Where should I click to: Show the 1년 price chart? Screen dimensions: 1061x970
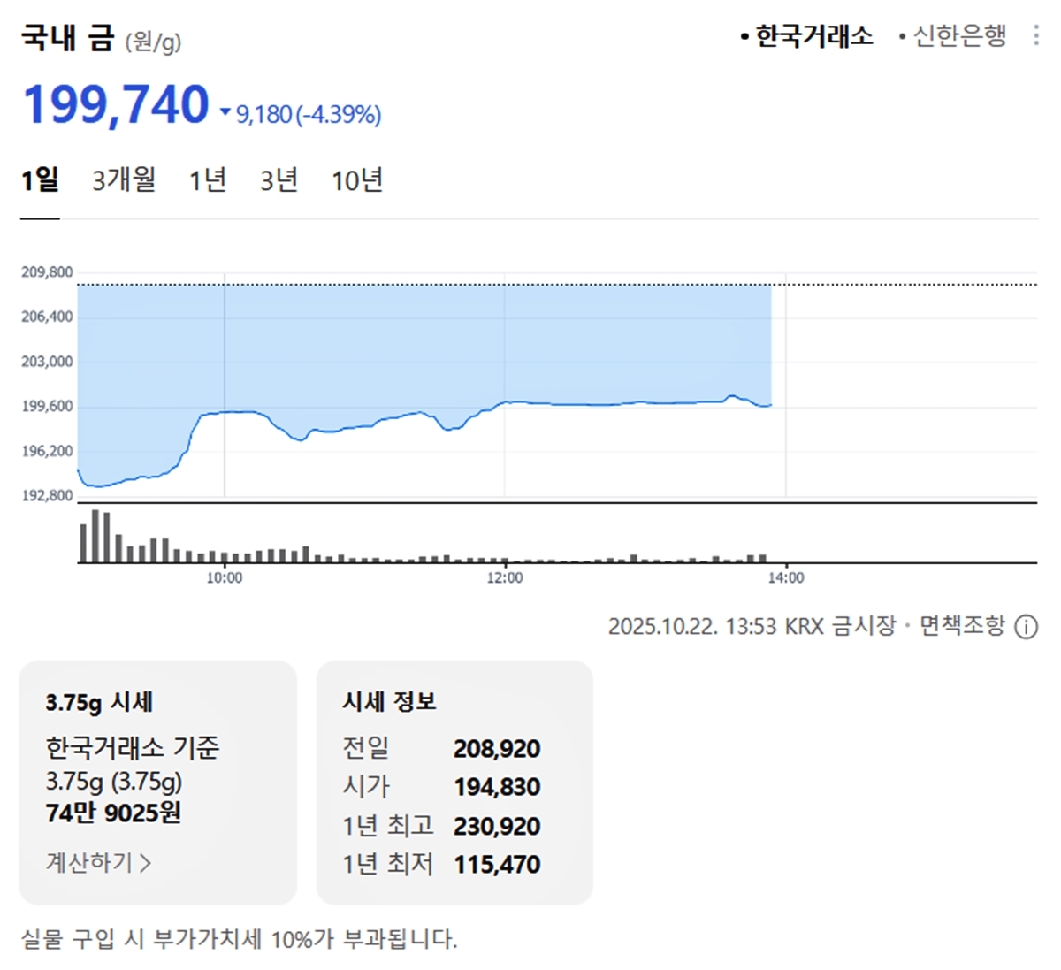coord(208,180)
